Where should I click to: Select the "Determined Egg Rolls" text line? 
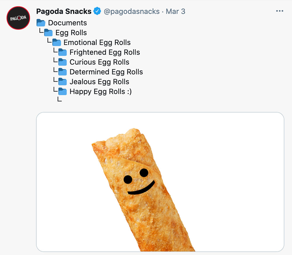[x=106, y=72]
